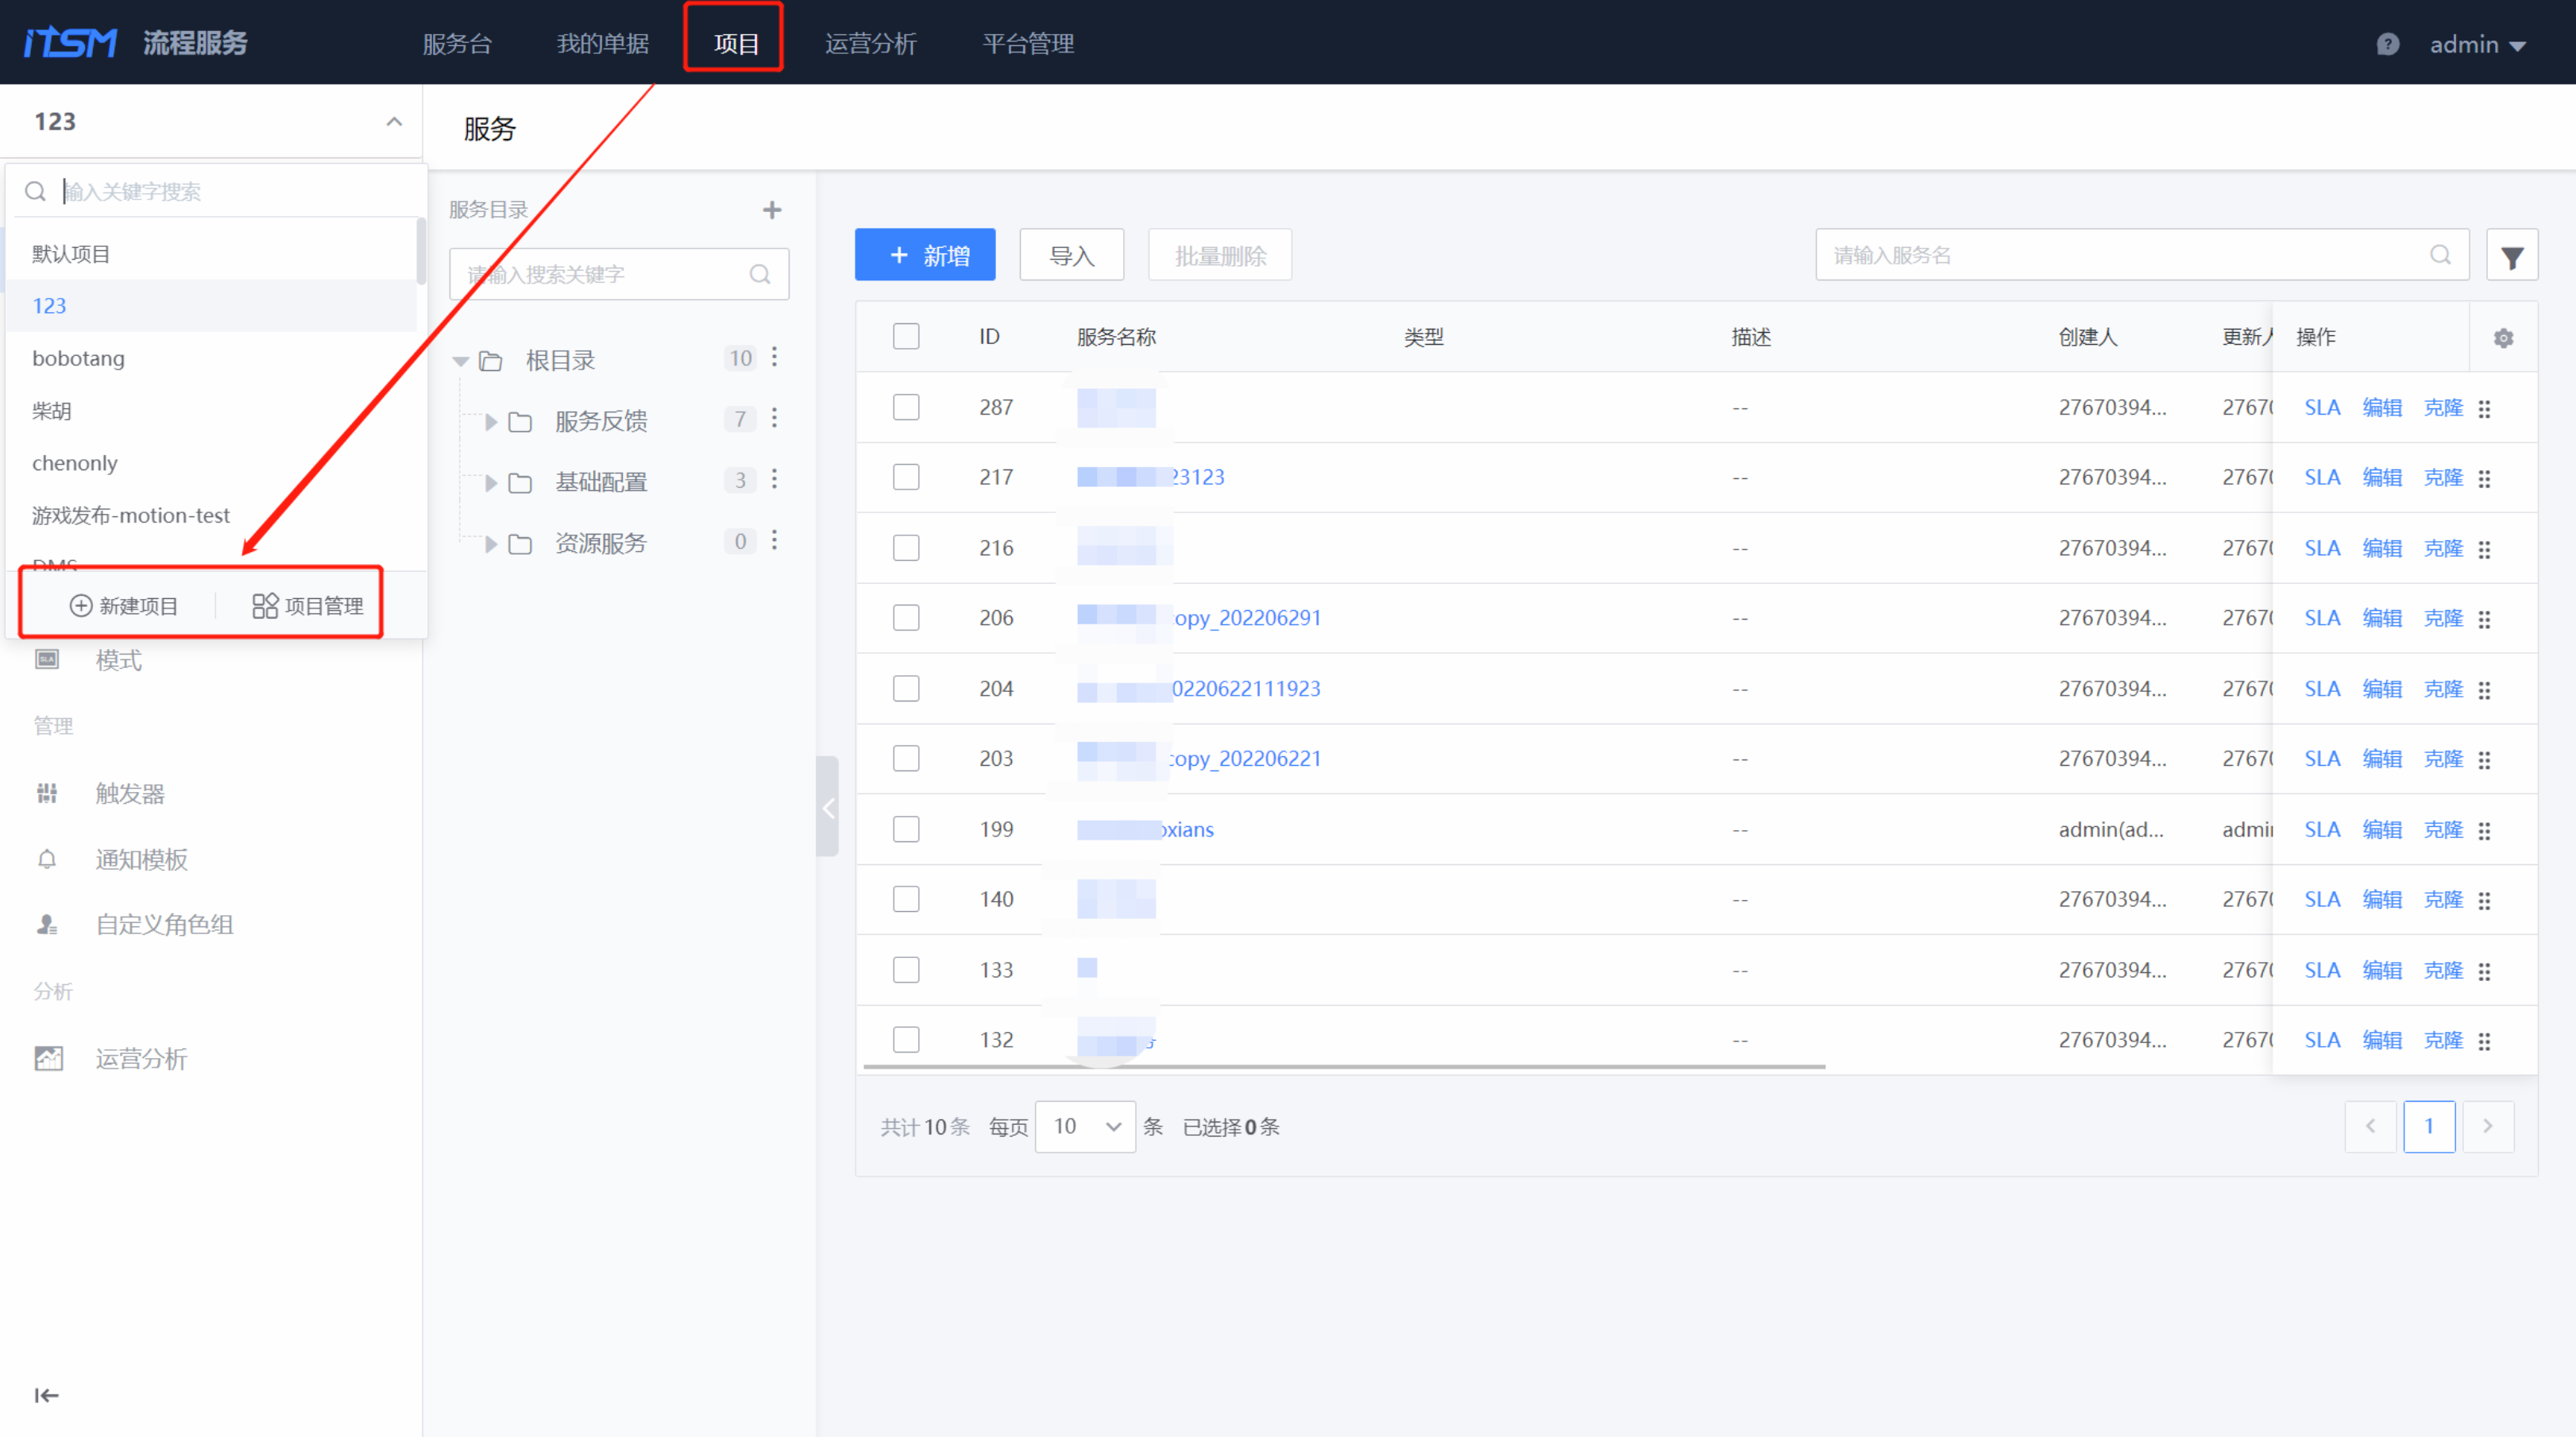Open the admin user dropdown
Screen dimensions: 2576x1437
point(2477,44)
